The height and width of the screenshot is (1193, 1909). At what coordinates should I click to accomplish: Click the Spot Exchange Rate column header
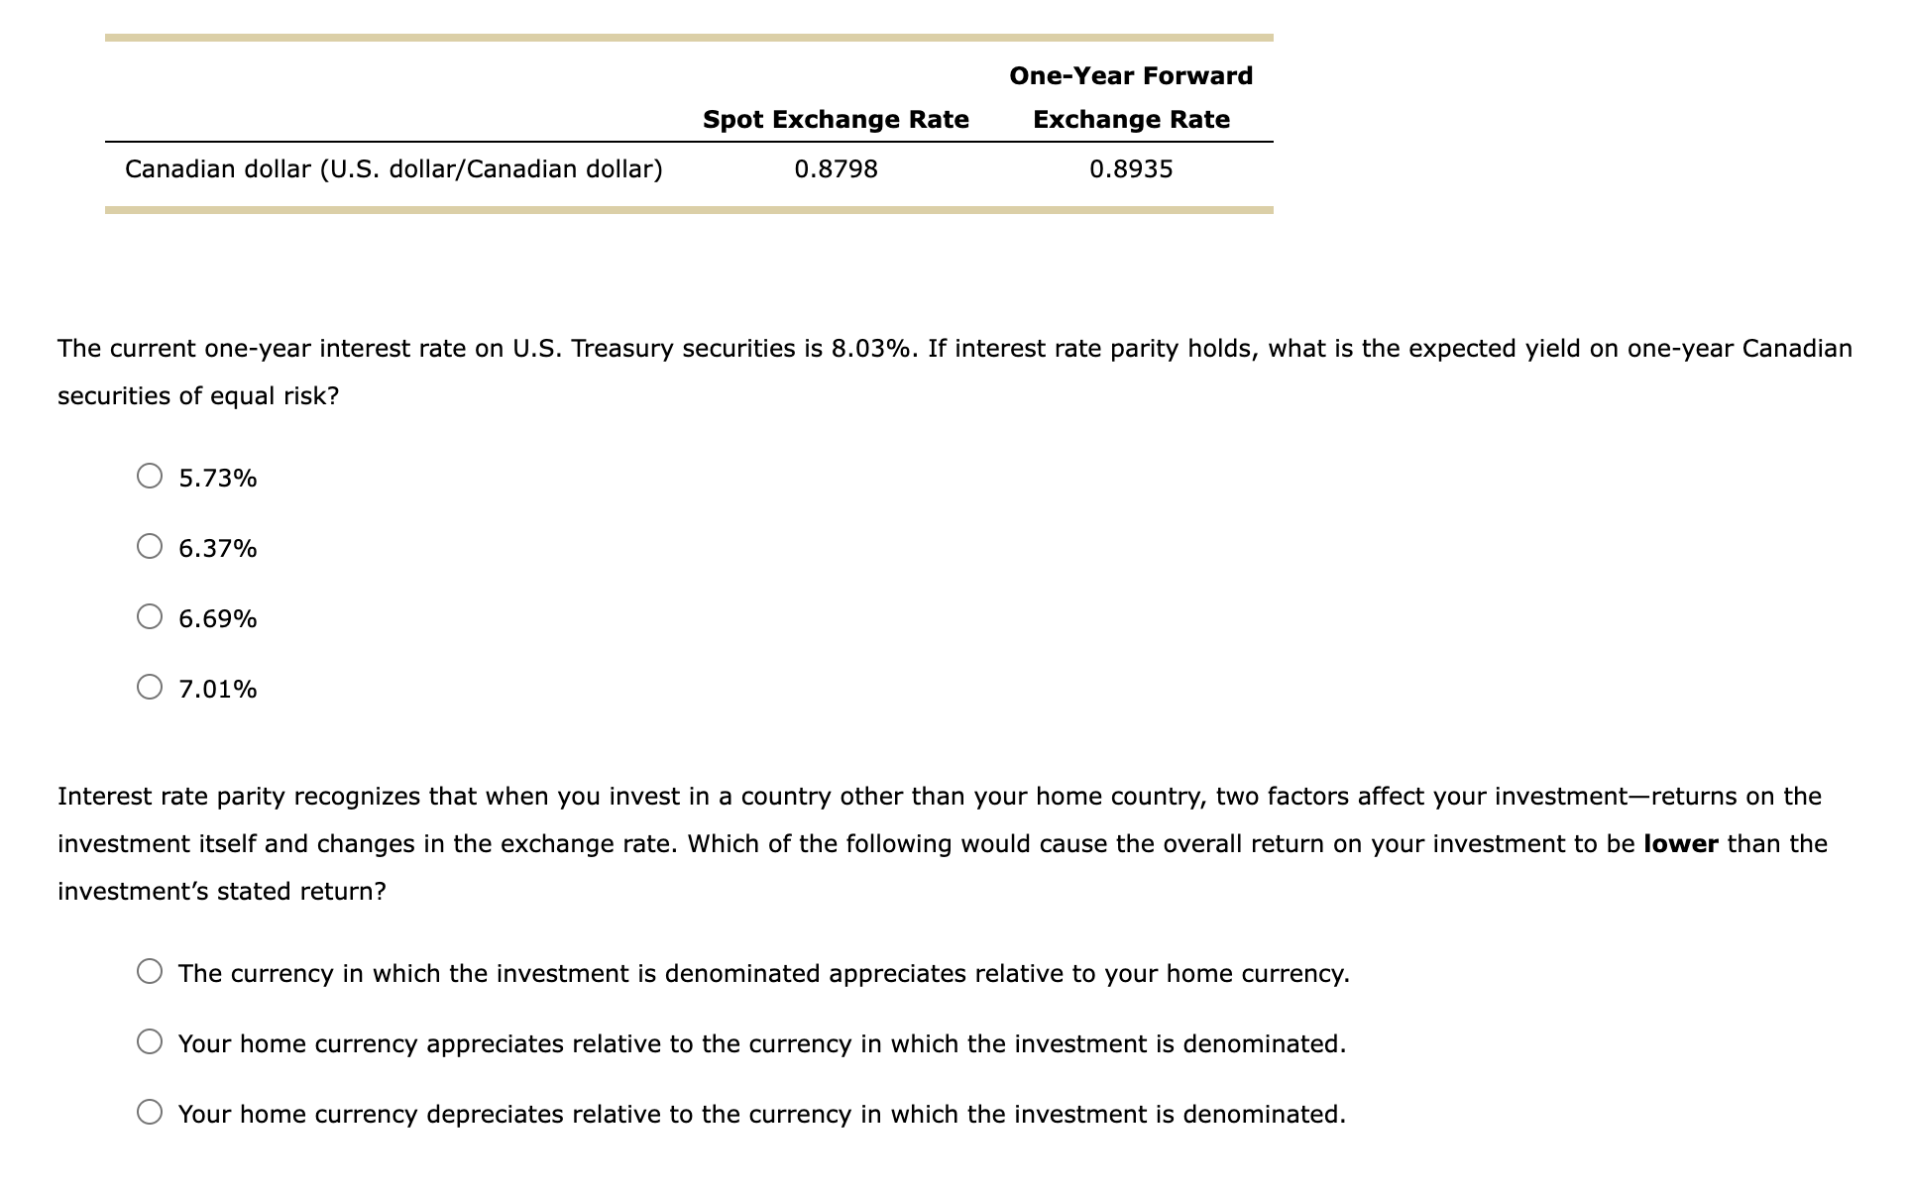click(836, 119)
